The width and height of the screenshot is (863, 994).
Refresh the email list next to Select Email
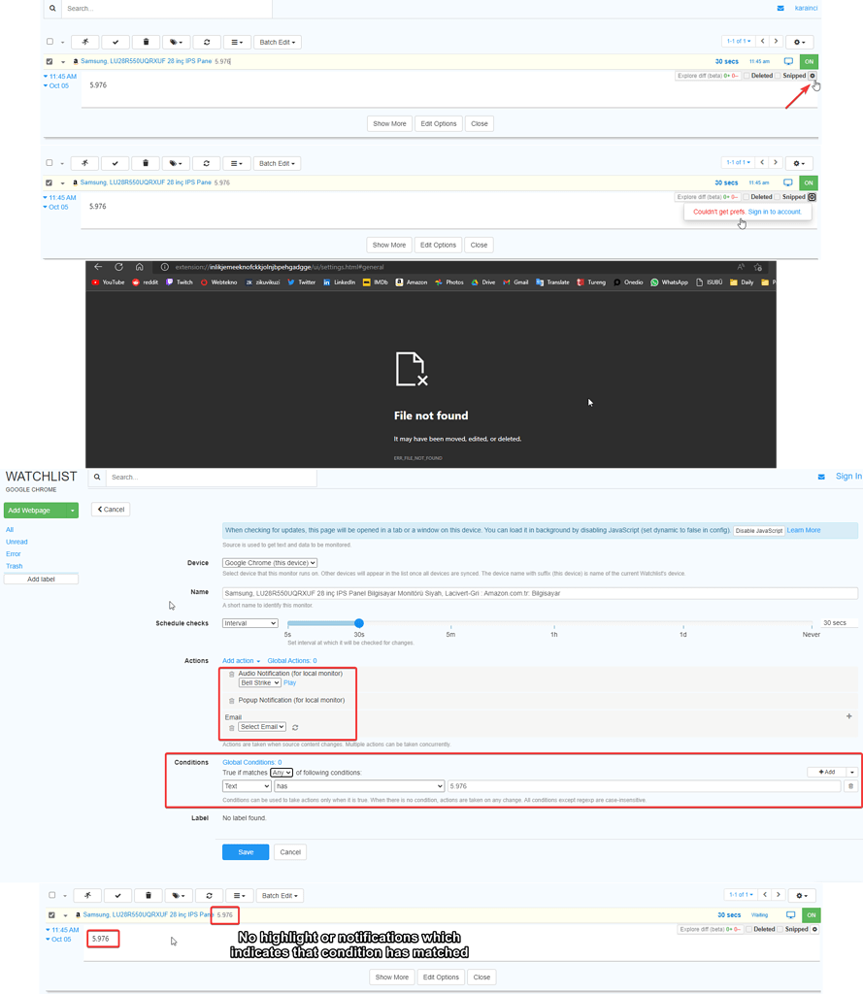[295, 727]
